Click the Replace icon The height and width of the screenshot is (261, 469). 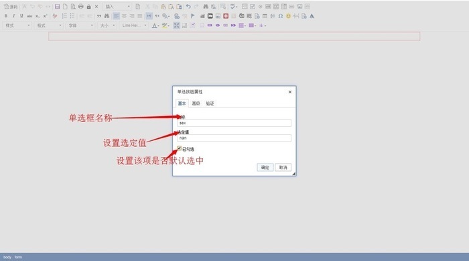pyautogui.click(x=213, y=7)
